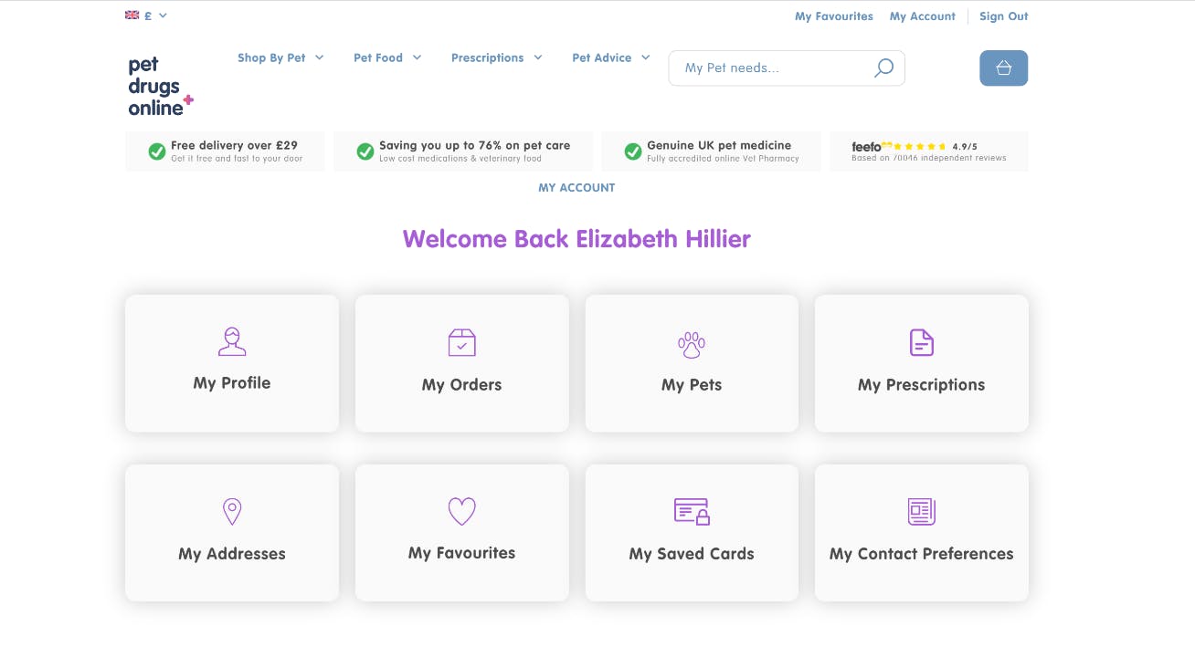The image size is (1195, 657).
Task: Click the Sign Out link
Action: pos(1003,16)
